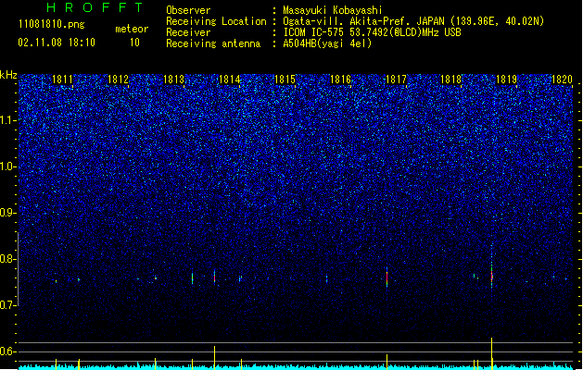Click the 1816 time marker

point(340,80)
